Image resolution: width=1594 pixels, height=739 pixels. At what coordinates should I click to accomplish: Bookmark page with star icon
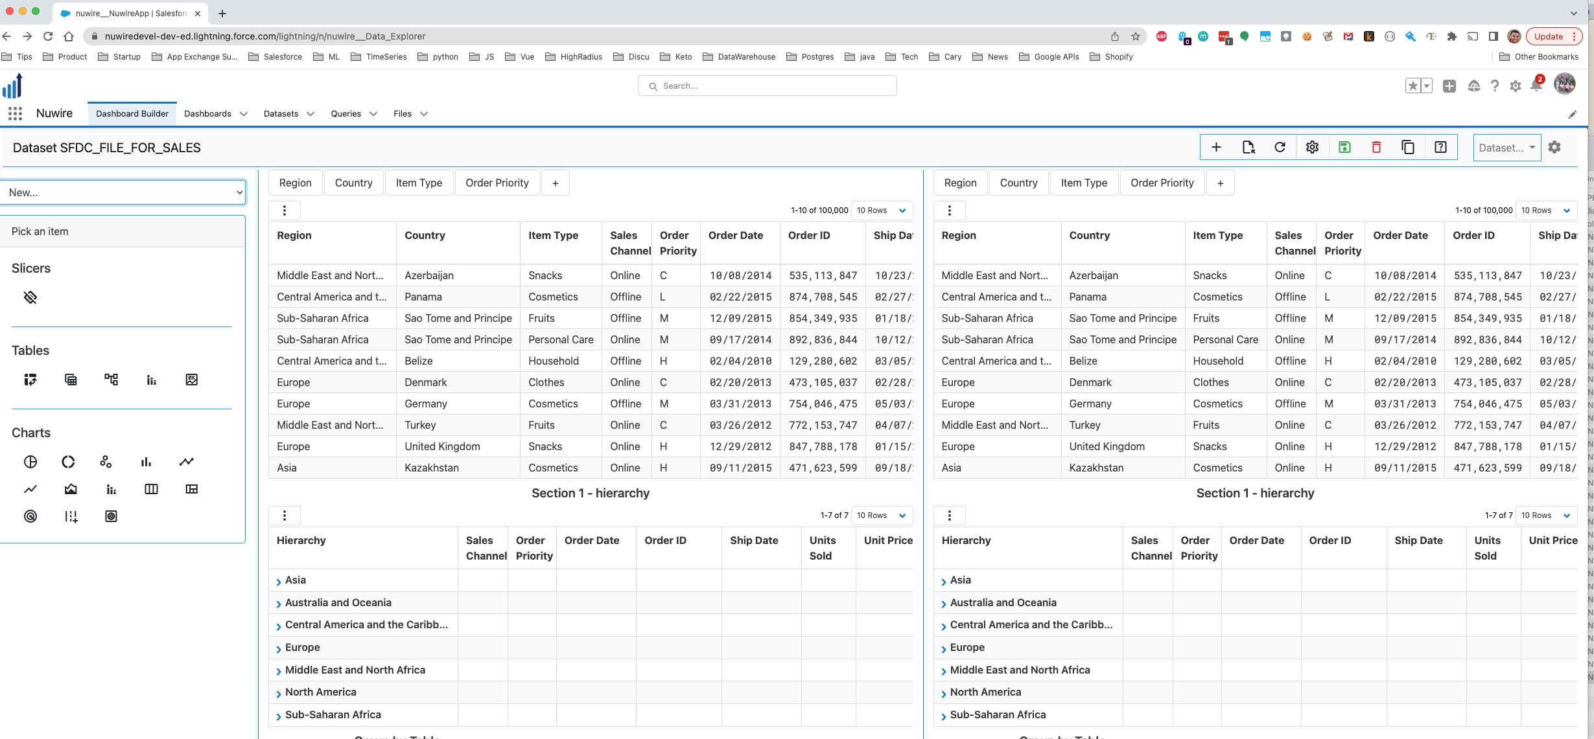(1136, 36)
